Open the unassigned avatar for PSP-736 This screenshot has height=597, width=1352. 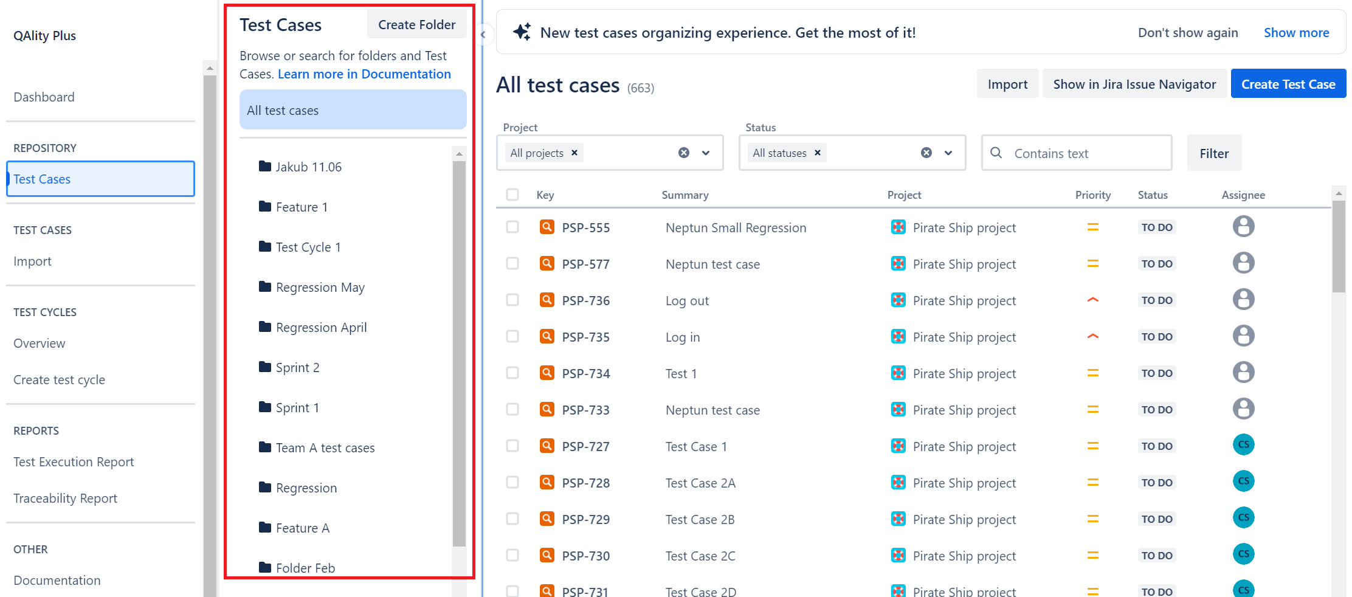(1243, 299)
